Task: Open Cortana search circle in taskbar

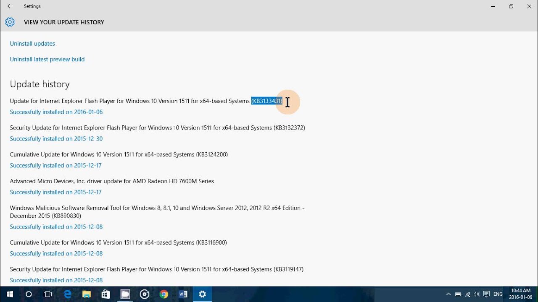Action: pos(29,294)
